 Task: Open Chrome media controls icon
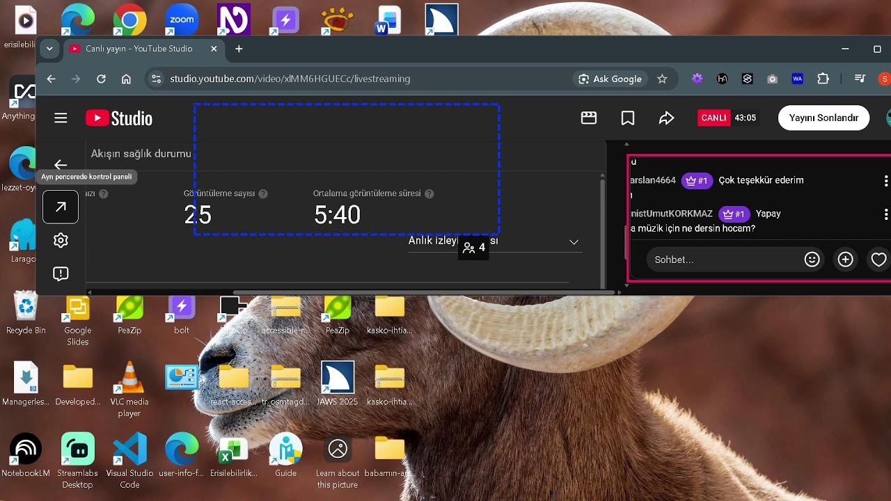860,79
